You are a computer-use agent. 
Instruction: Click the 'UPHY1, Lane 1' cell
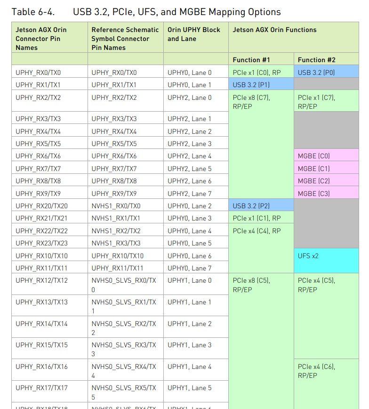[x=196, y=305]
